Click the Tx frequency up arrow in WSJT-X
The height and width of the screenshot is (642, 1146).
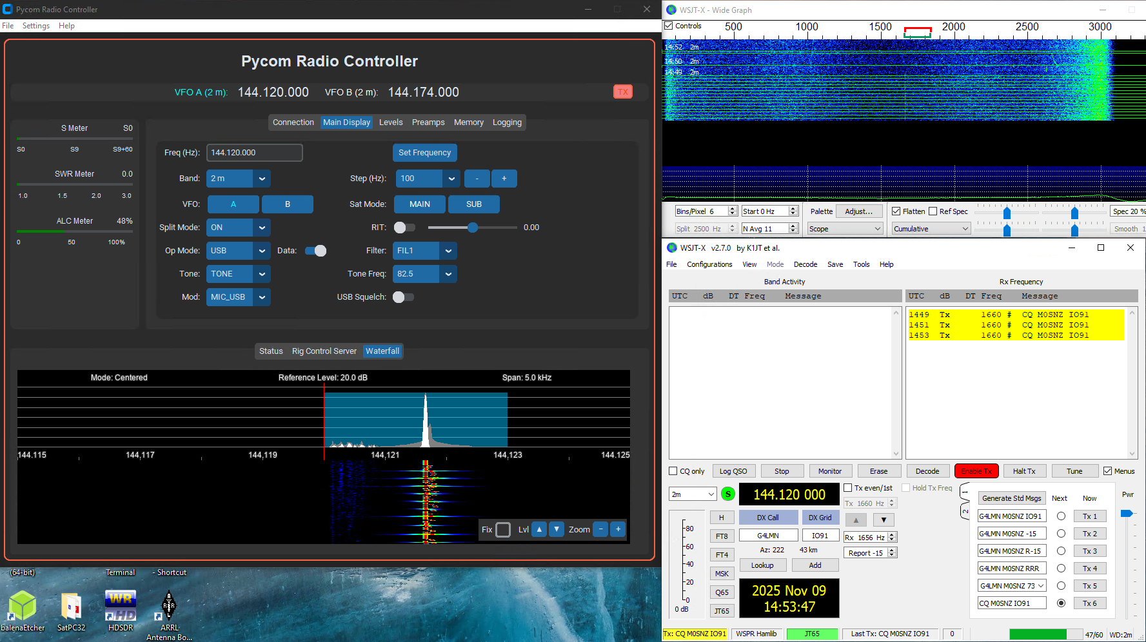(892, 500)
